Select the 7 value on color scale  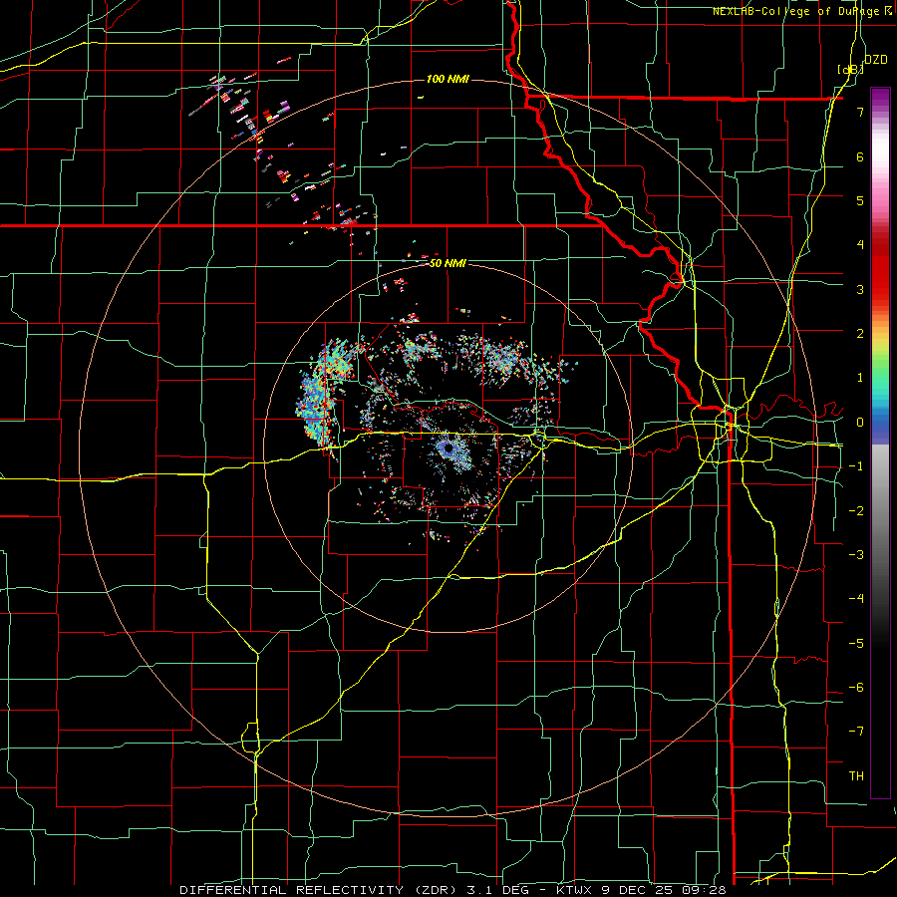point(860,112)
